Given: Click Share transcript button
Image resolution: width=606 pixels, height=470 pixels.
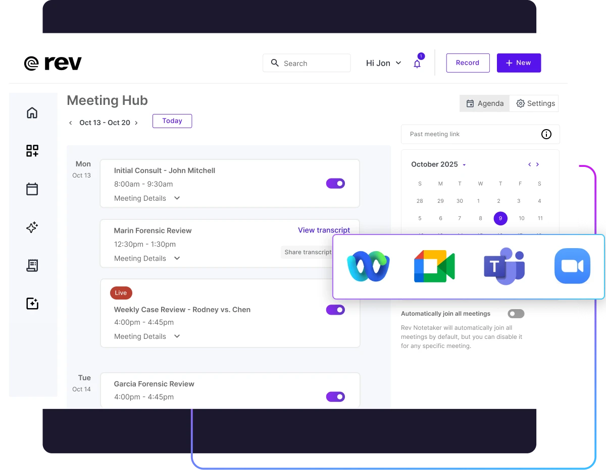Looking at the screenshot, I should 308,252.
